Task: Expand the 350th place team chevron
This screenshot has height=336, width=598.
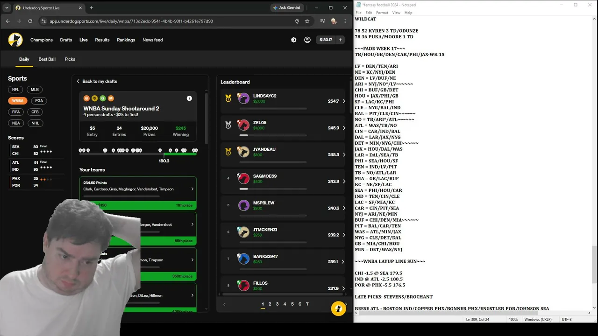Action: pos(192,260)
